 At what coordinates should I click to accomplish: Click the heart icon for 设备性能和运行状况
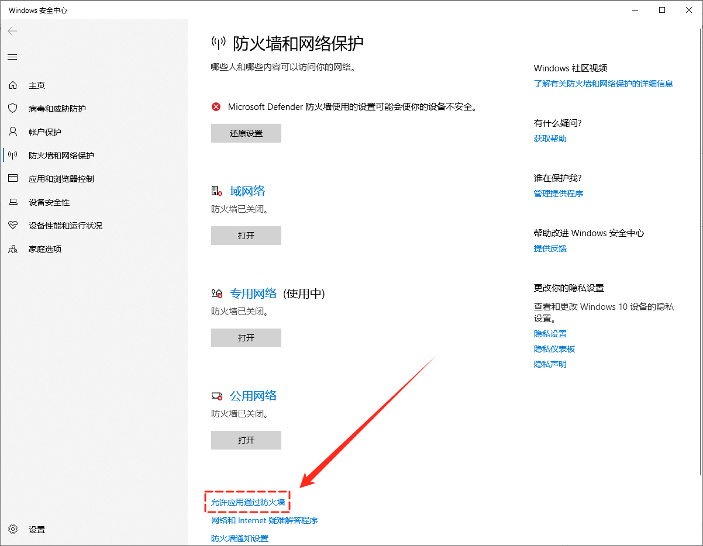pos(13,226)
